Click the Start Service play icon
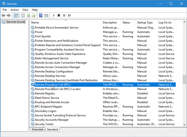This screenshot has width=187, height=137. 54,16
